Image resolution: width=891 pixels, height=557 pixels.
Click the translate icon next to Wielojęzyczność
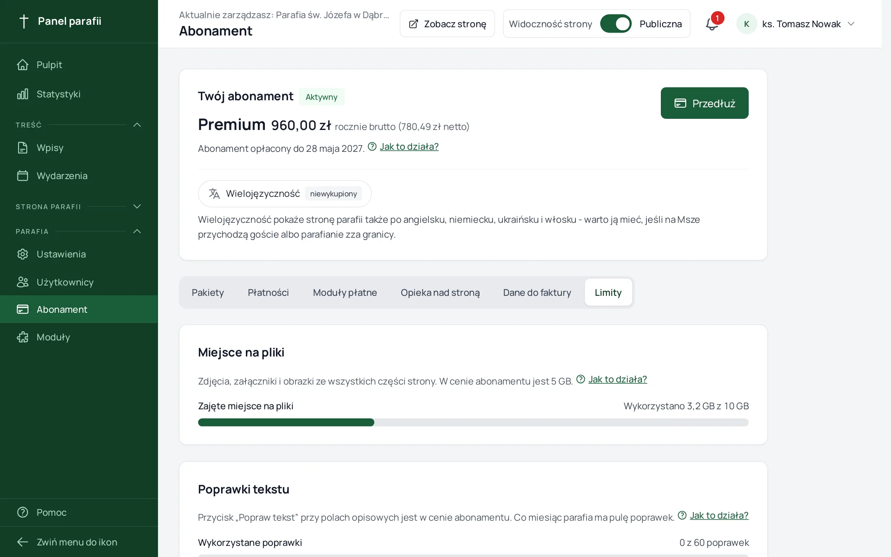[214, 194]
